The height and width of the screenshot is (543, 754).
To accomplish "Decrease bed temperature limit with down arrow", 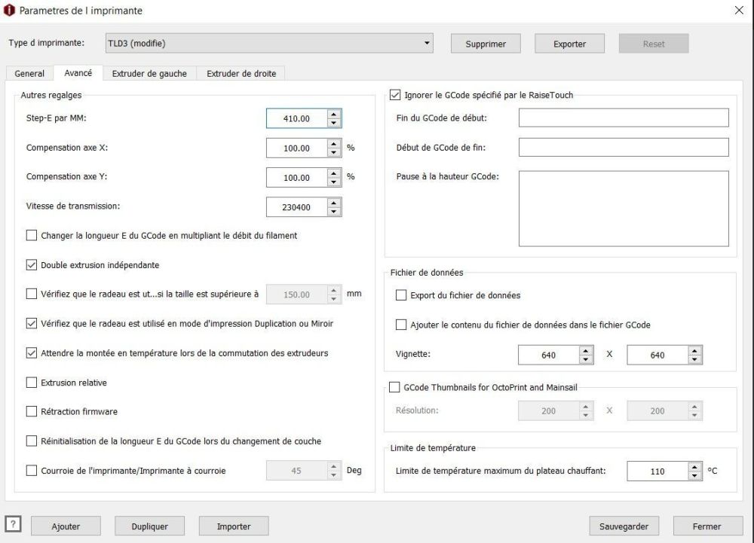I will [694, 475].
